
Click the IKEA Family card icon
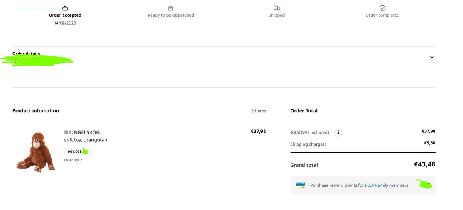point(300,185)
